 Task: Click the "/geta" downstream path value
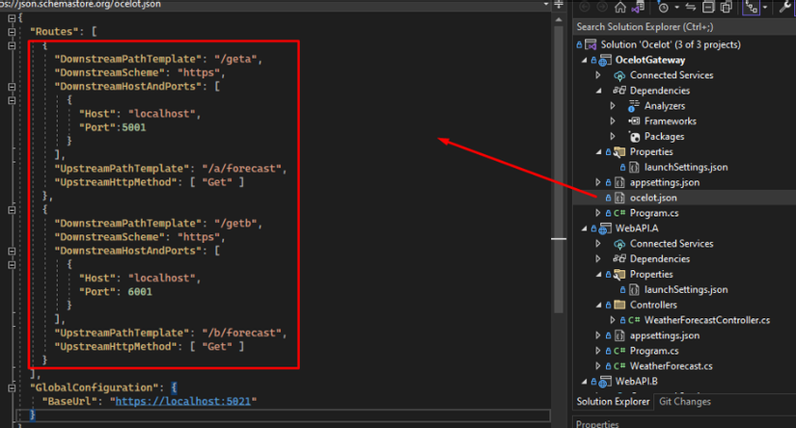pos(235,59)
